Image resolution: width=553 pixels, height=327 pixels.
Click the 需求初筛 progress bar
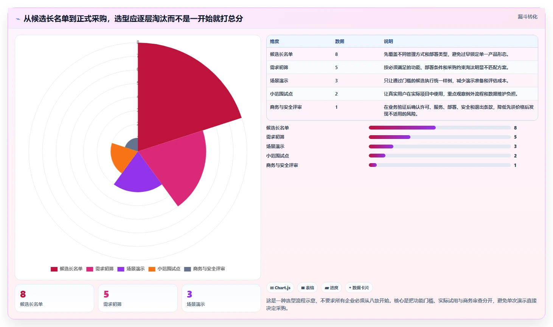[440, 137]
